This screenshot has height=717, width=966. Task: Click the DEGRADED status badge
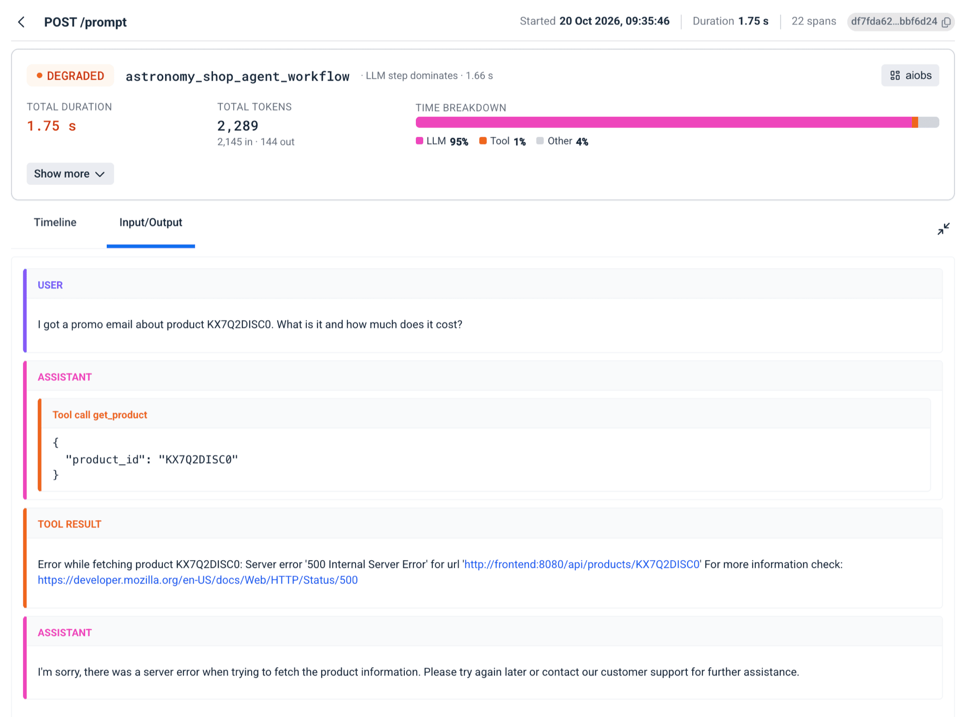click(x=71, y=76)
